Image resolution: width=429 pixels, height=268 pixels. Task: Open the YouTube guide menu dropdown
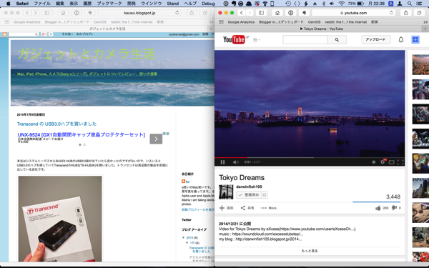click(257, 39)
